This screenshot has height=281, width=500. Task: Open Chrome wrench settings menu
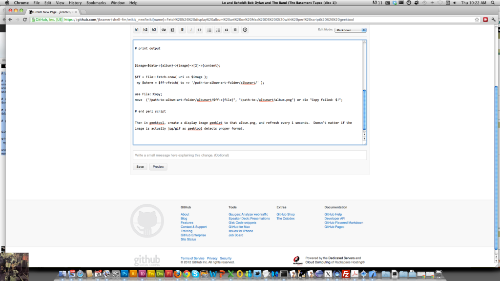pyautogui.click(x=494, y=20)
